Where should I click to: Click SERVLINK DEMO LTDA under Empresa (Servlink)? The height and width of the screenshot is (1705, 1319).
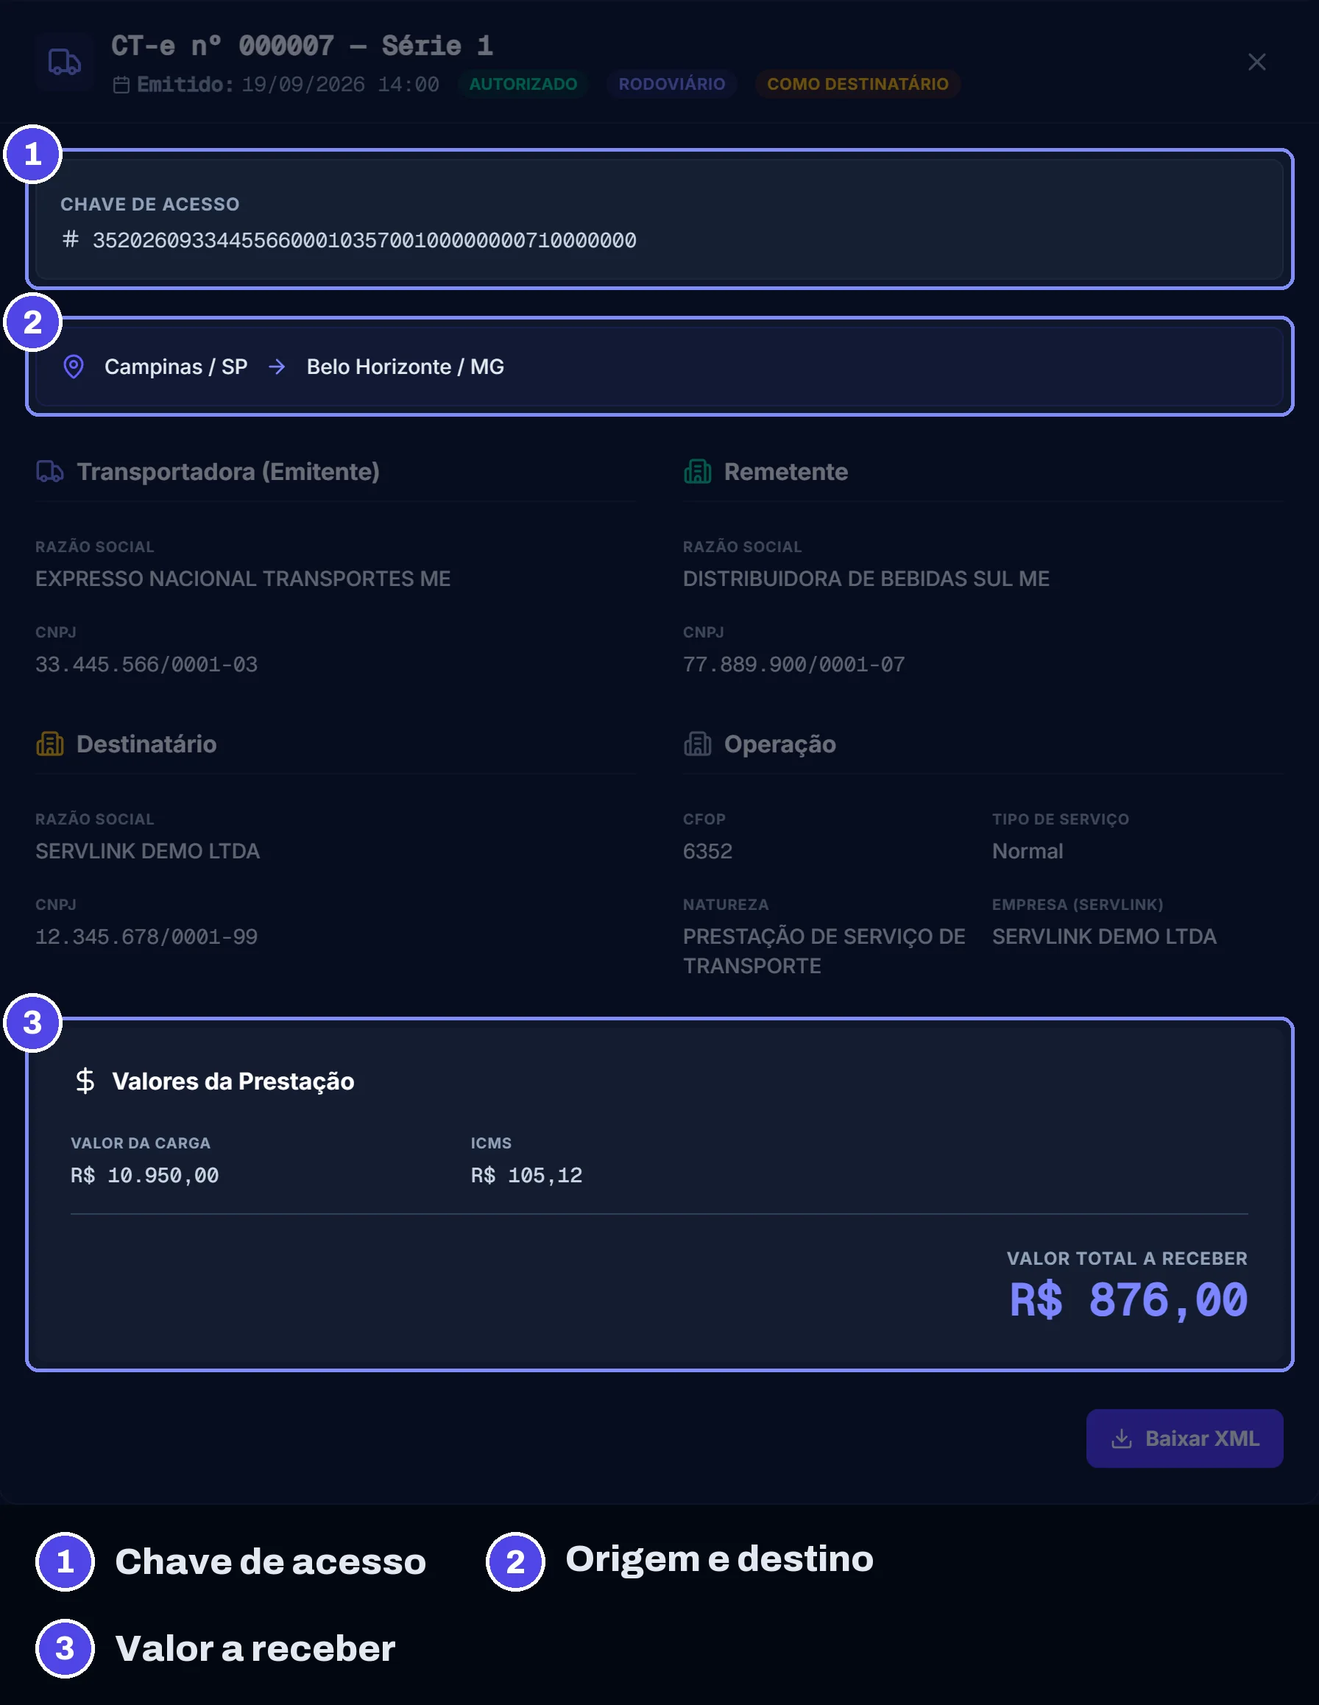(x=1104, y=936)
